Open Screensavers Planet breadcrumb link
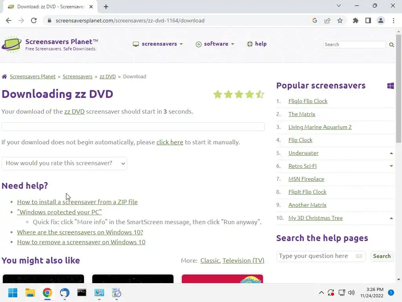 [33, 77]
